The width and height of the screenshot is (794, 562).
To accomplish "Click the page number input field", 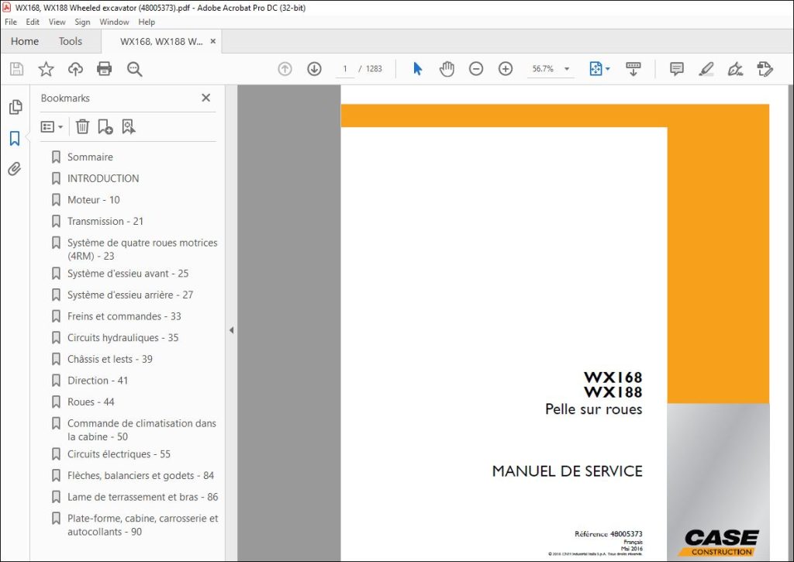I will (345, 69).
